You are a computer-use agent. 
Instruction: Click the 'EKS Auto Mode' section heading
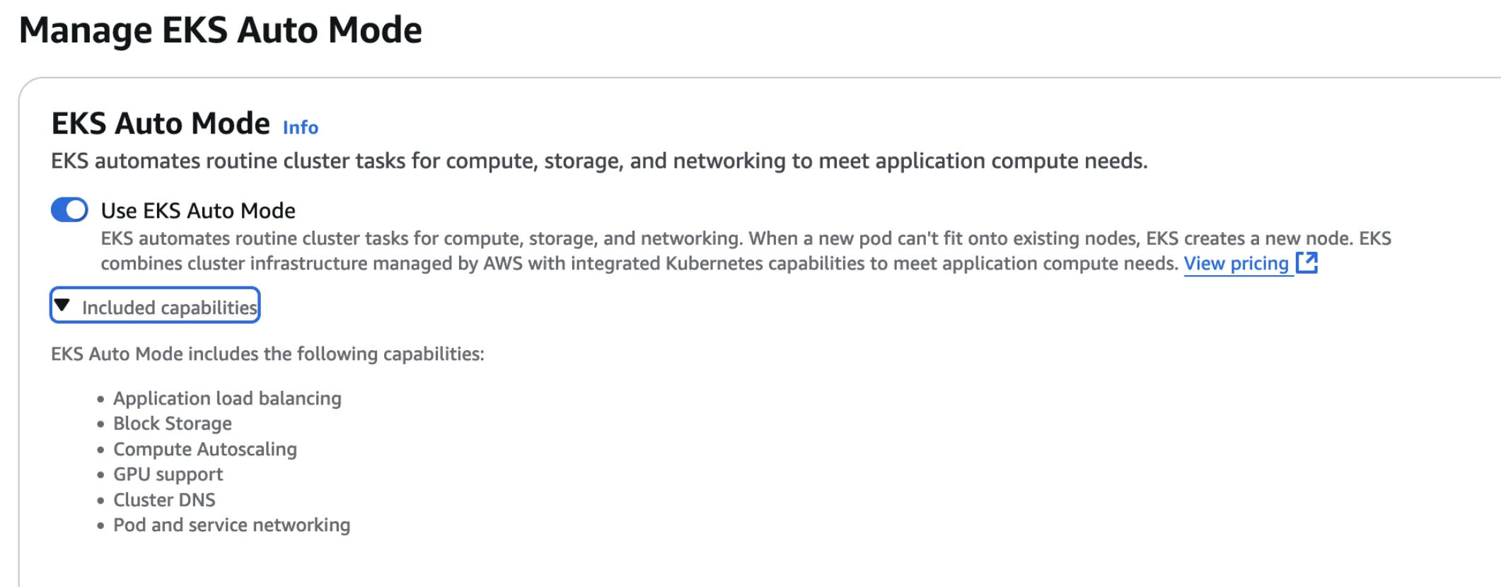(x=161, y=124)
